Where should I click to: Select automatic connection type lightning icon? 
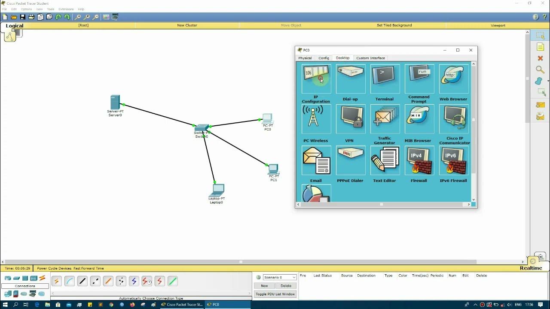56,281
